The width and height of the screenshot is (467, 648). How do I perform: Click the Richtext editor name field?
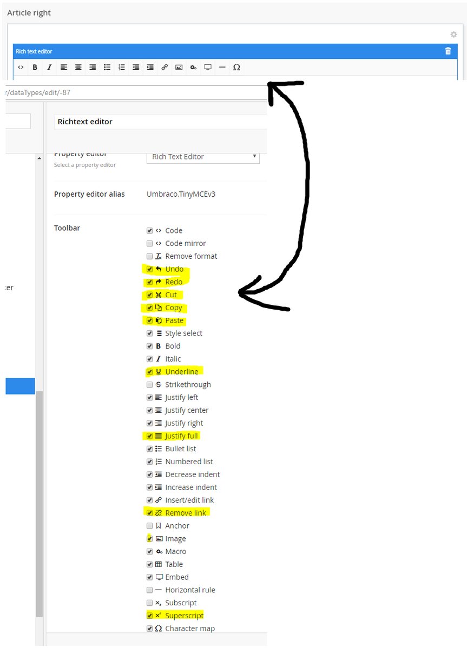click(x=160, y=122)
